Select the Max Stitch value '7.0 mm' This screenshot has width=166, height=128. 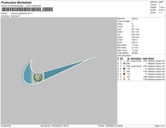[x=135, y=45]
